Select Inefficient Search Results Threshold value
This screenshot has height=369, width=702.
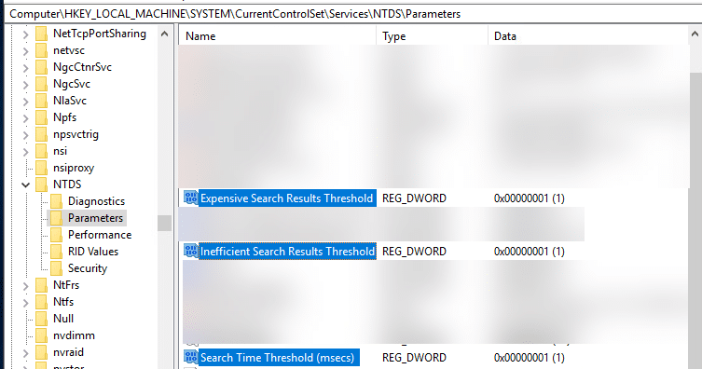click(287, 252)
